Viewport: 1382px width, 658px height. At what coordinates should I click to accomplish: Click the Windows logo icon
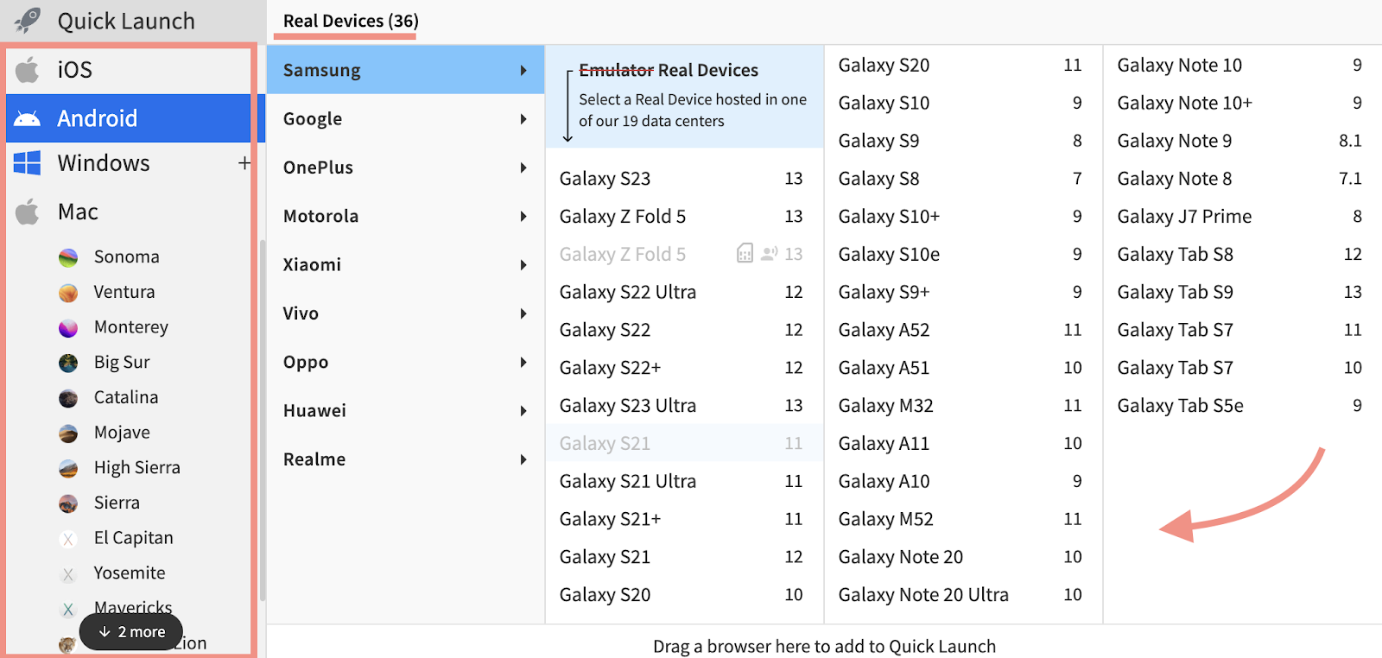coord(28,163)
